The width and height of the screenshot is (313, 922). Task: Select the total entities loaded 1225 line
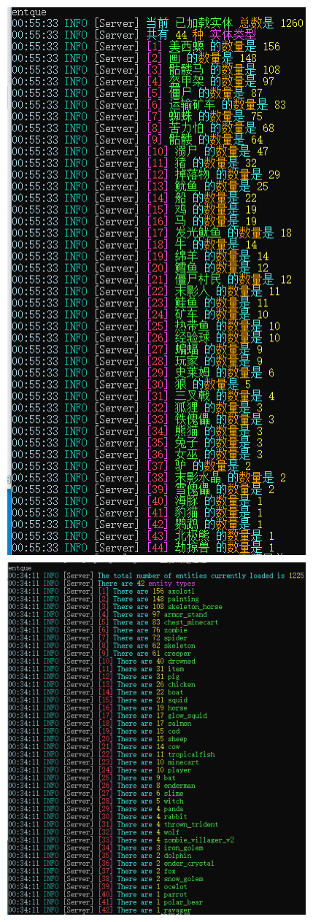[x=156, y=576]
